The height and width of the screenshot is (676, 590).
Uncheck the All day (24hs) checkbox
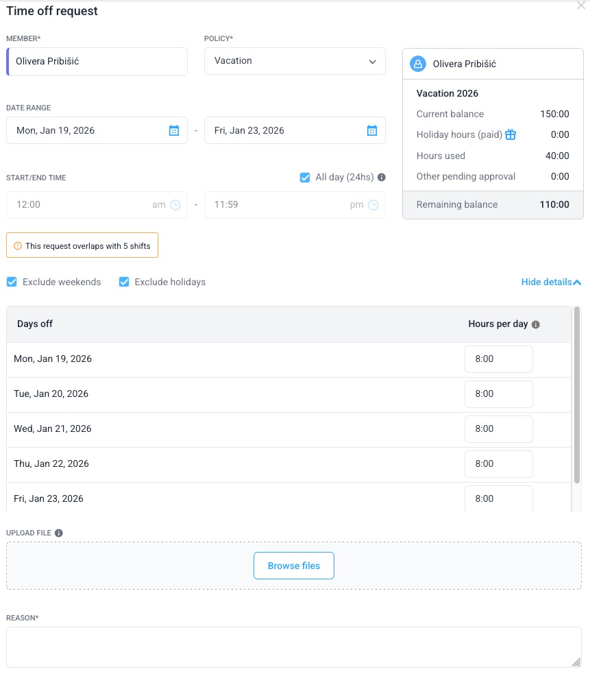(306, 178)
